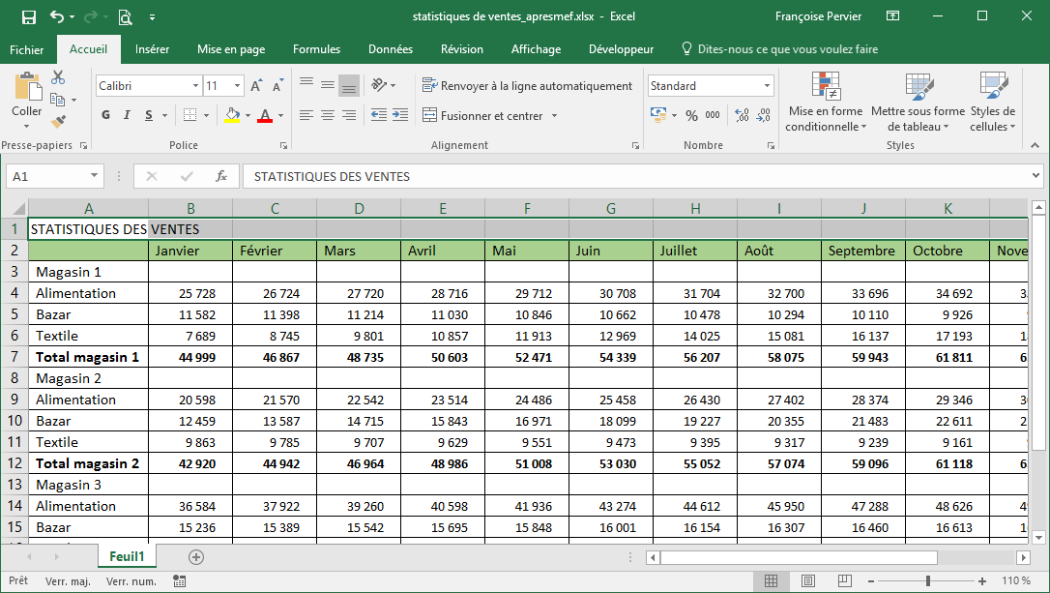The image size is (1050, 593).
Task: Select cell containing Total magasin 1
Action: (x=88, y=357)
